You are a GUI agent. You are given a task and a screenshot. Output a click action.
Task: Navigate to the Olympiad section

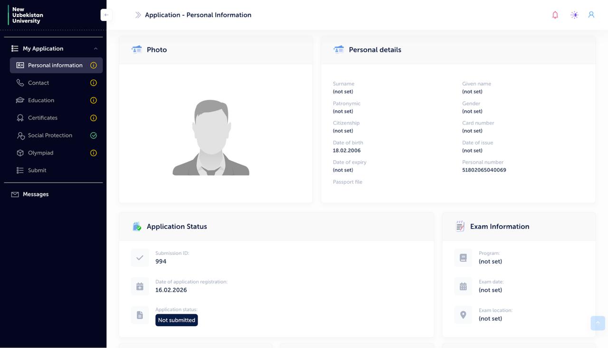(40, 153)
